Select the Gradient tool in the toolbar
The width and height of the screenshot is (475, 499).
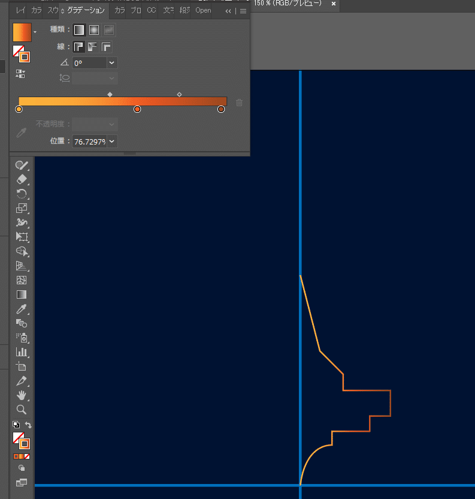tap(22, 294)
